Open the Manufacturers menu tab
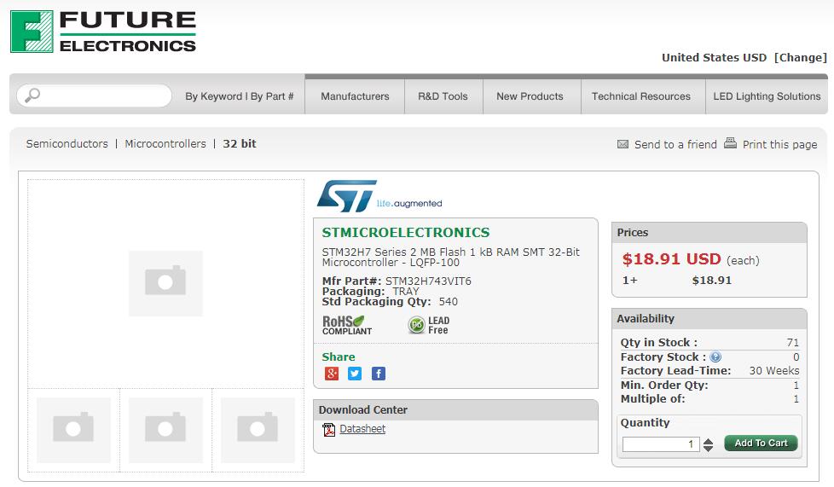The image size is (834, 487). coord(355,96)
